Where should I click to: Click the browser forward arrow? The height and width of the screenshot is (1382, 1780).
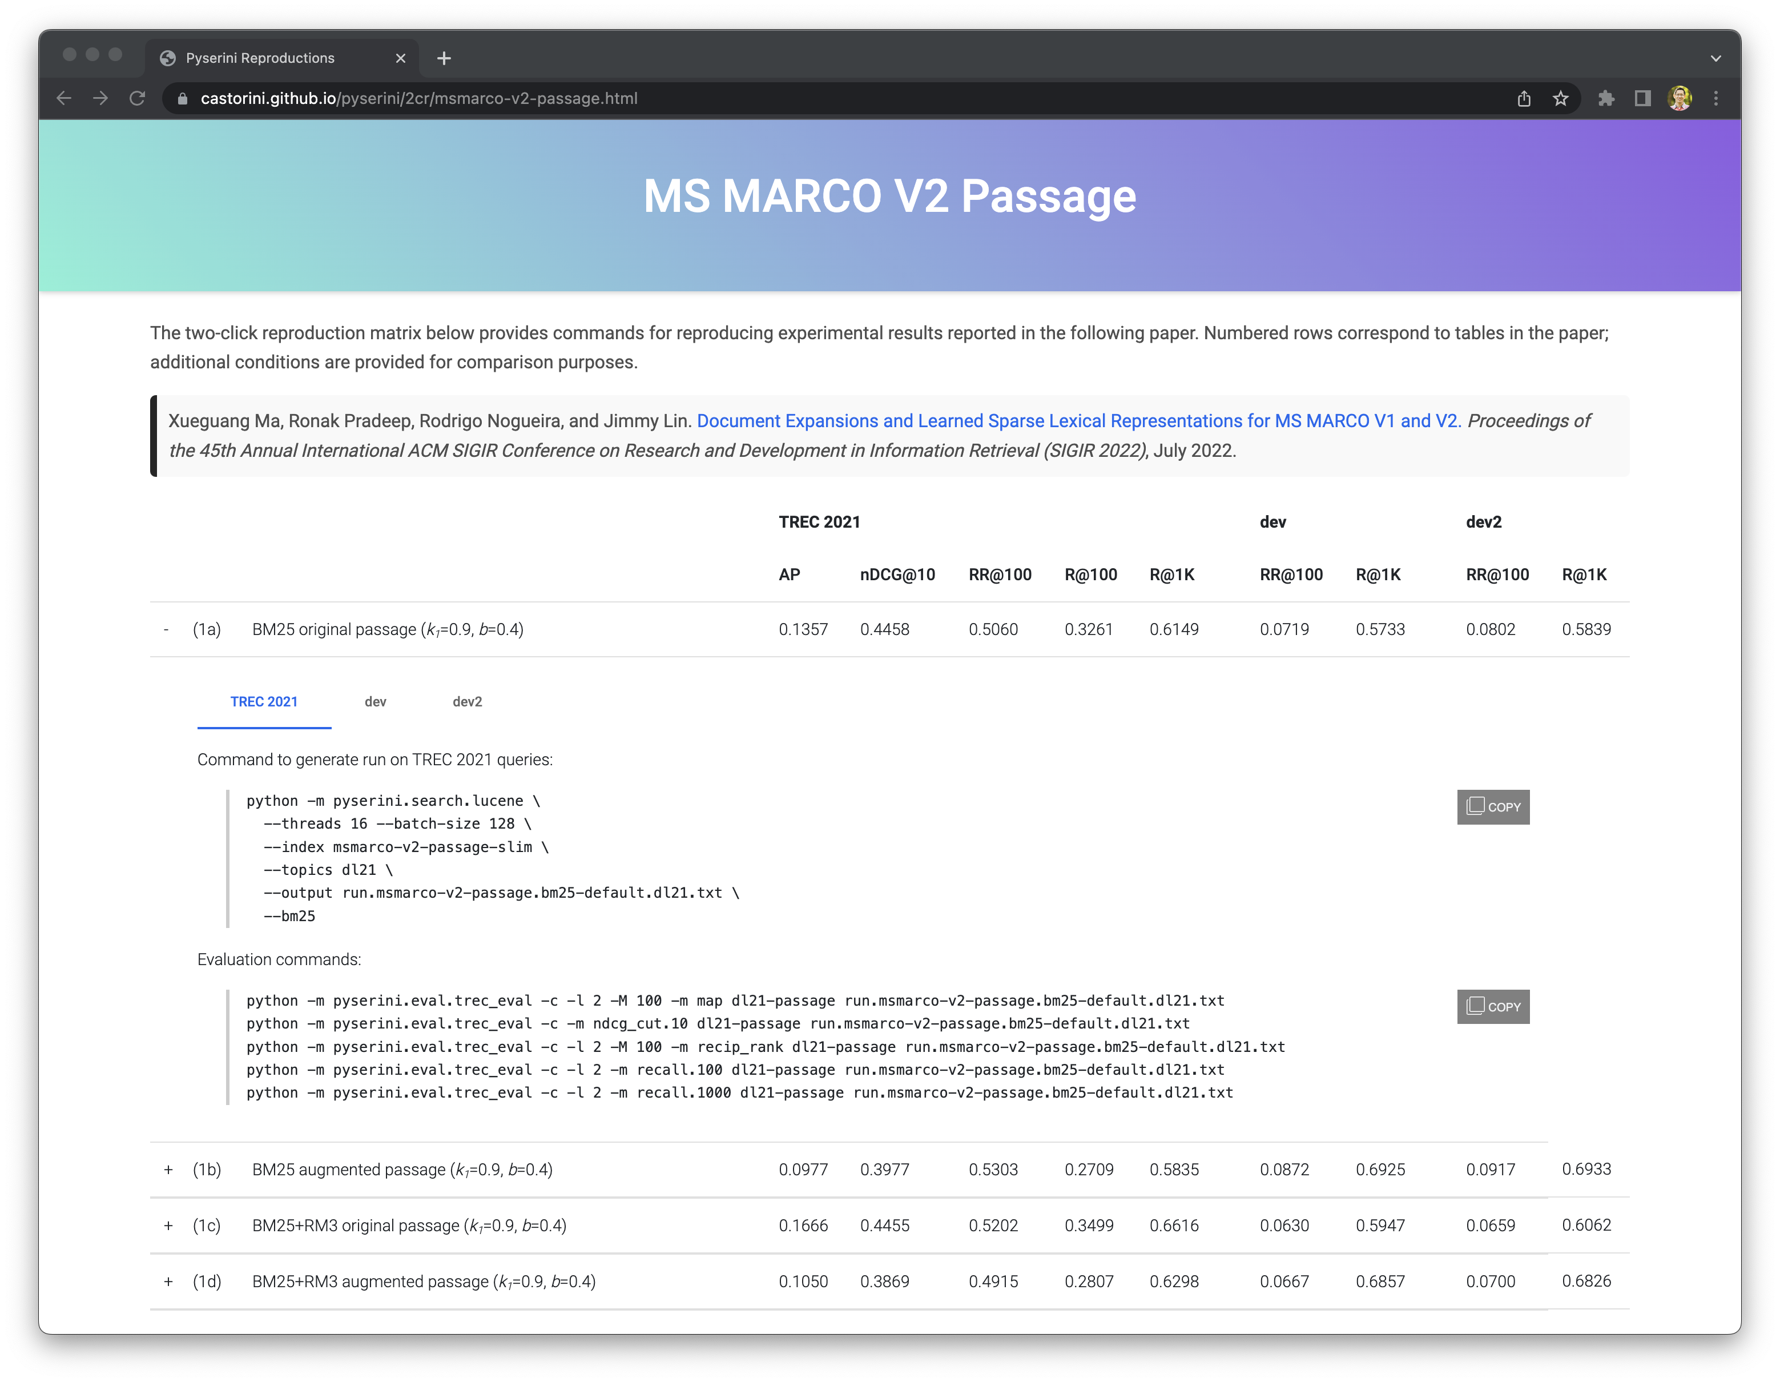[x=100, y=99]
